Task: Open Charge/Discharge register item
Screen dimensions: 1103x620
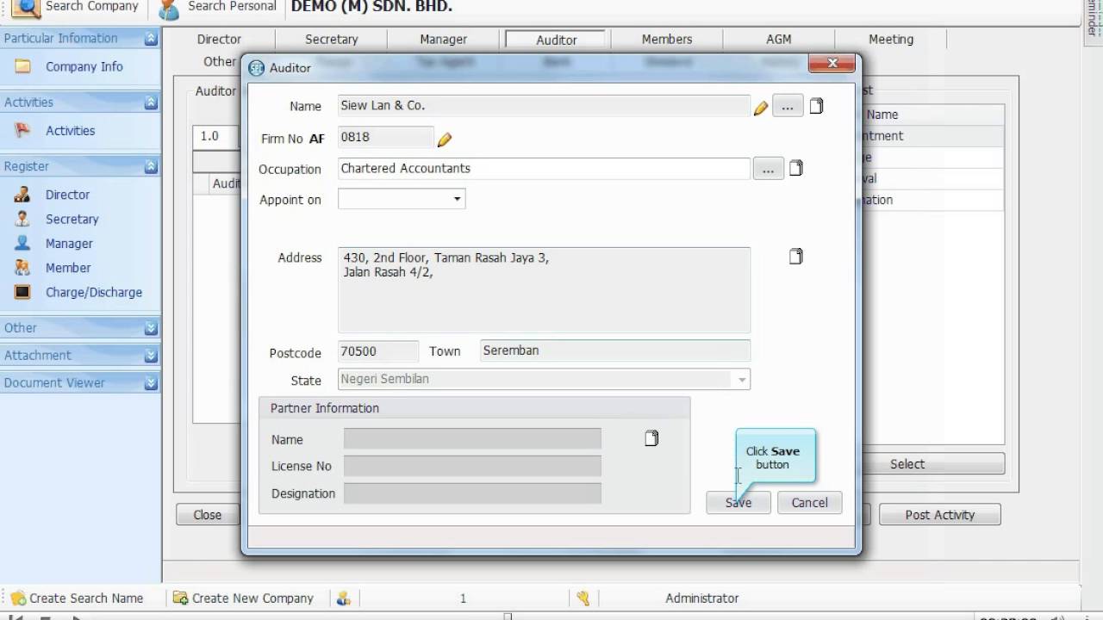Action: coord(94,293)
